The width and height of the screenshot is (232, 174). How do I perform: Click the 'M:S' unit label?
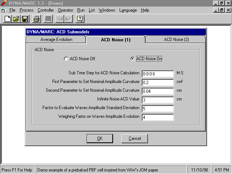click(x=180, y=73)
